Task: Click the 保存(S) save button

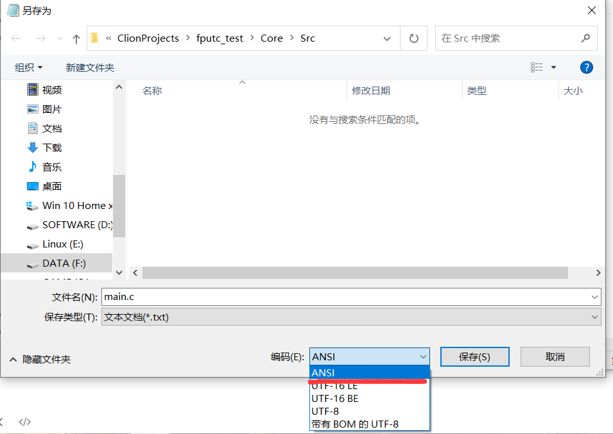Action: [474, 356]
